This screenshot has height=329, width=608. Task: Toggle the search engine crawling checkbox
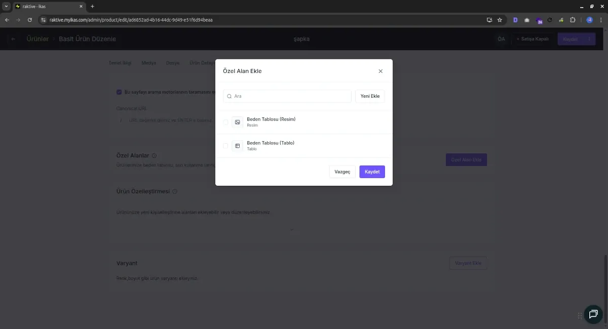click(x=119, y=92)
